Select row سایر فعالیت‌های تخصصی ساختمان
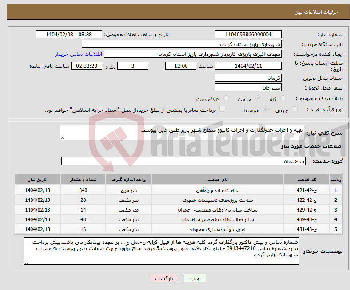 (x=178, y=219)
